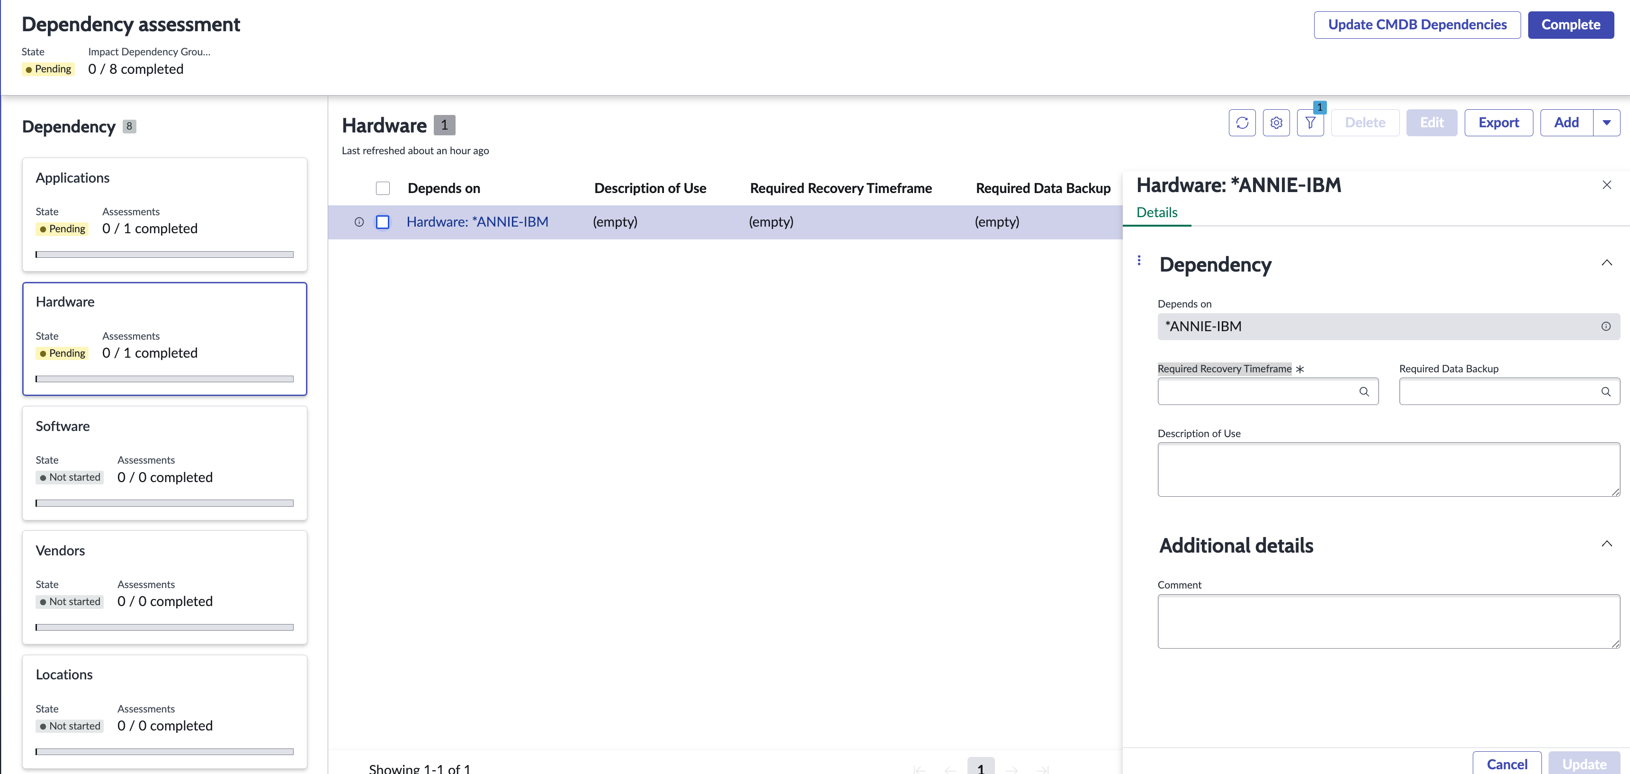
Task: Open the Add button dropdown arrow
Action: [1607, 123]
